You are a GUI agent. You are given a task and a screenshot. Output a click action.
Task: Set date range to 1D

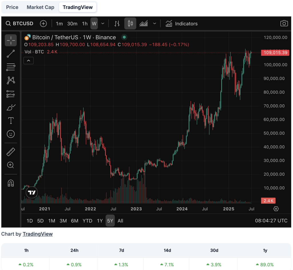pyautogui.click(x=30, y=221)
